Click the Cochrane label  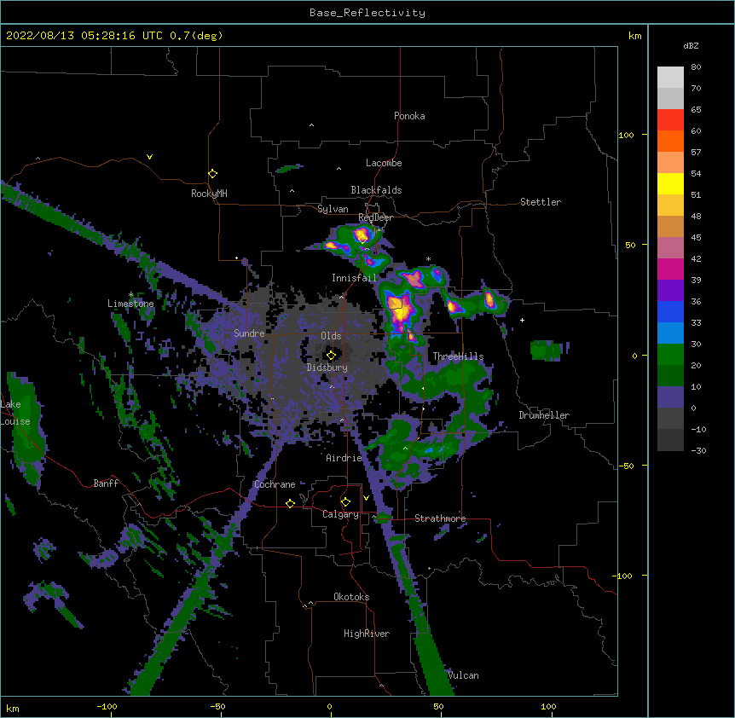pos(275,484)
